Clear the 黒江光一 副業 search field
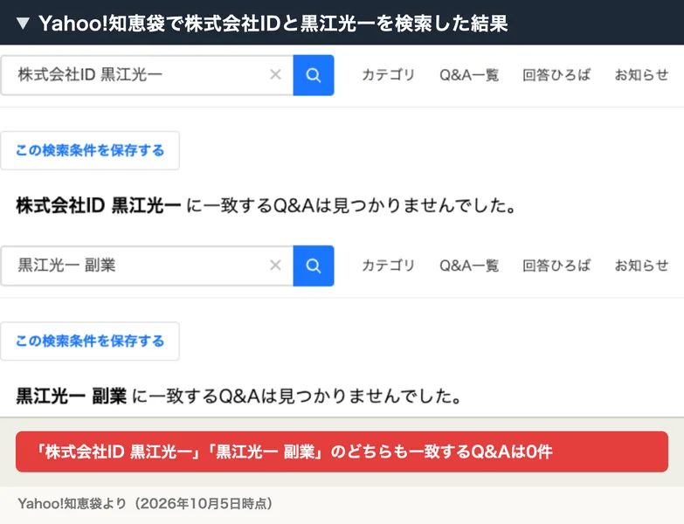684x524 pixels. click(x=275, y=265)
